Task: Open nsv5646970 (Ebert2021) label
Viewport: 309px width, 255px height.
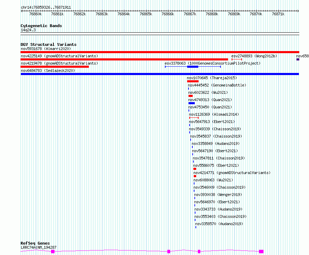Action: click(217, 202)
